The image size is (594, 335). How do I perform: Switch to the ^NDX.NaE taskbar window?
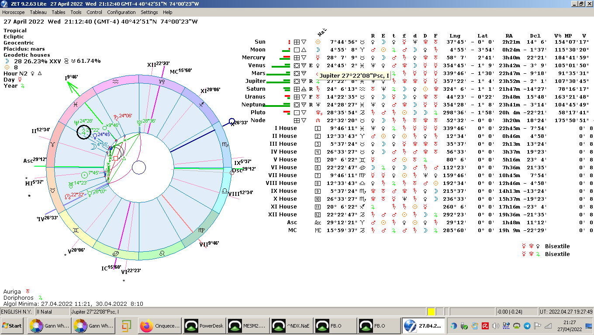click(291, 325)
